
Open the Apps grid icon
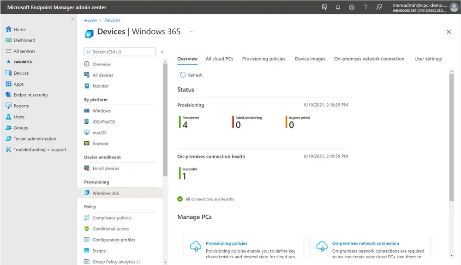[x=8, y=84]
